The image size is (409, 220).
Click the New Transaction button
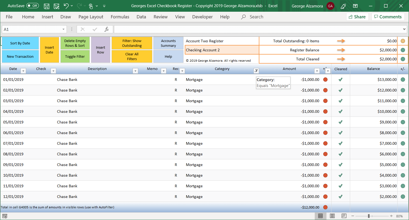20,56
